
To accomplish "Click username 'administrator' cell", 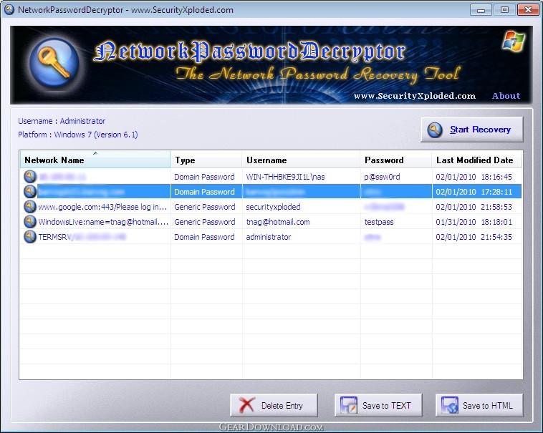I will 269,237.
